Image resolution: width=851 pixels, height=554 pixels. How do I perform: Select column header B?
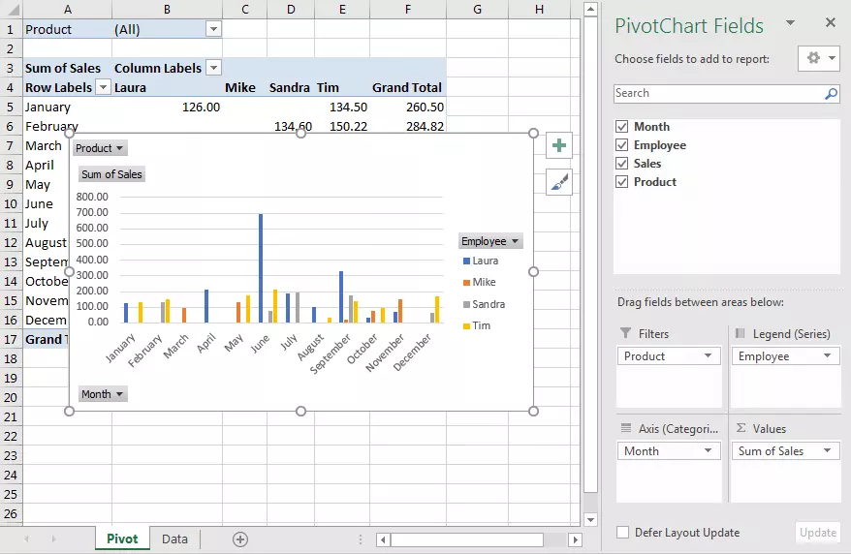point(167,10)
